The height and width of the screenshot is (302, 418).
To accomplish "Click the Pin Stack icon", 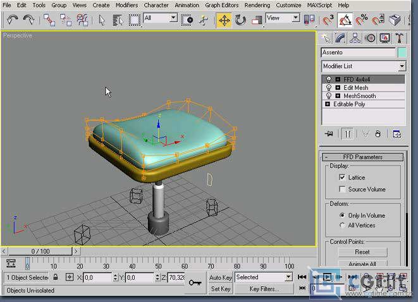I will pos(329,134).
